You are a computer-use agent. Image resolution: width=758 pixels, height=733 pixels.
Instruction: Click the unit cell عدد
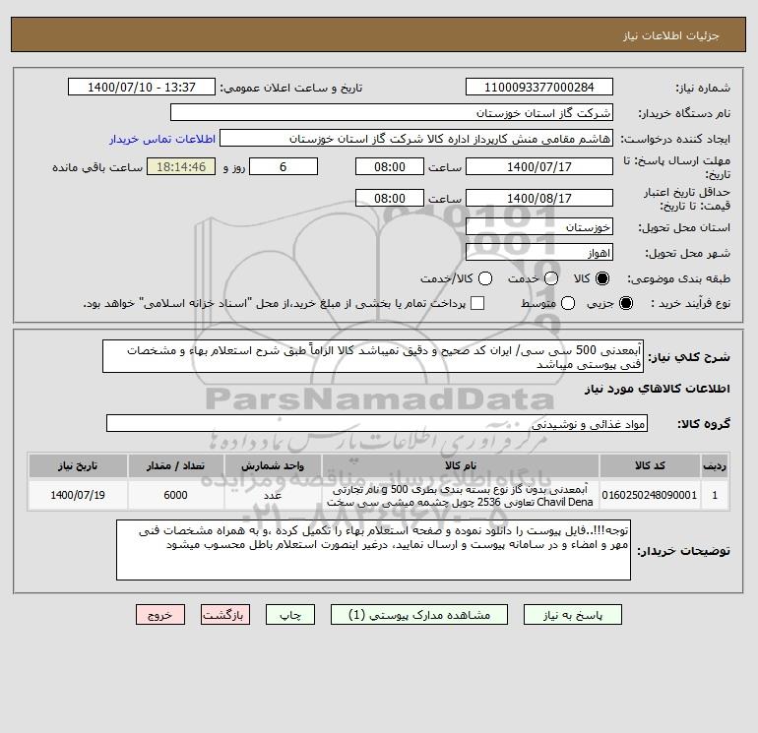273,495
